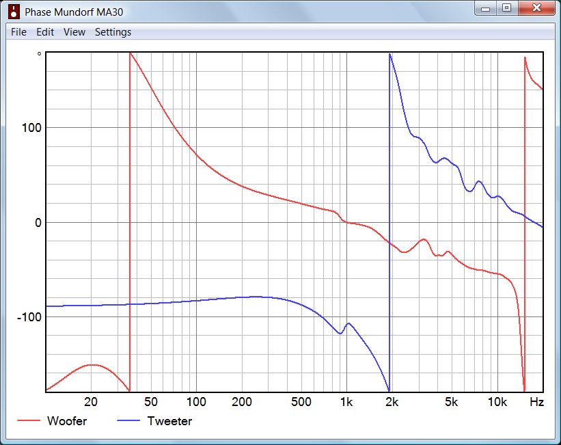
Task: Open the Edit menu
Action: pyautogui.click(x=45, y=32)
